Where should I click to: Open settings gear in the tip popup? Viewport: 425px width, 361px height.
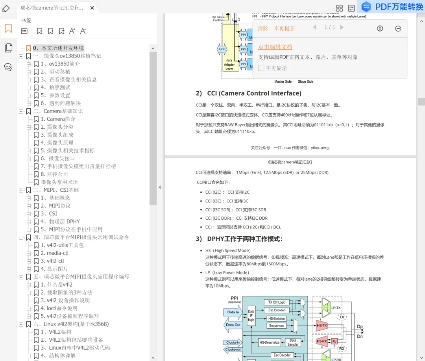click(380, 28)
